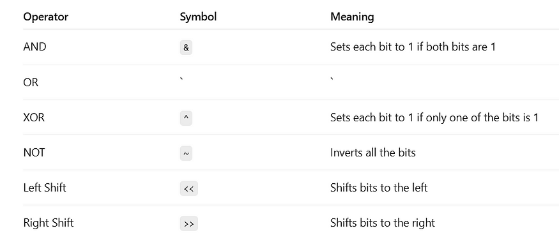Click the tilde NOT symbol badge

(x=186, y=153)
